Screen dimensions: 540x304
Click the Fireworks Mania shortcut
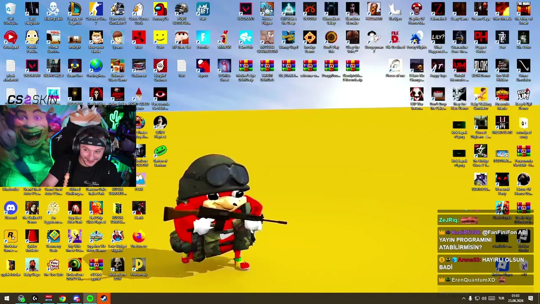coord(502,99)
